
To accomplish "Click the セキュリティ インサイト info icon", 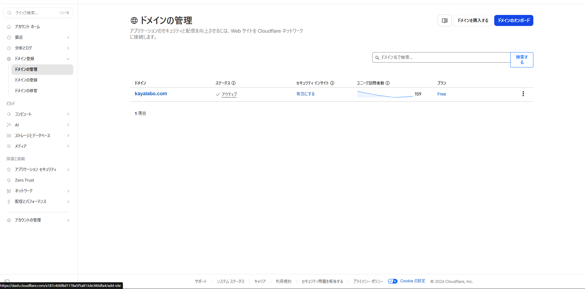I will [x=332, y=83].
